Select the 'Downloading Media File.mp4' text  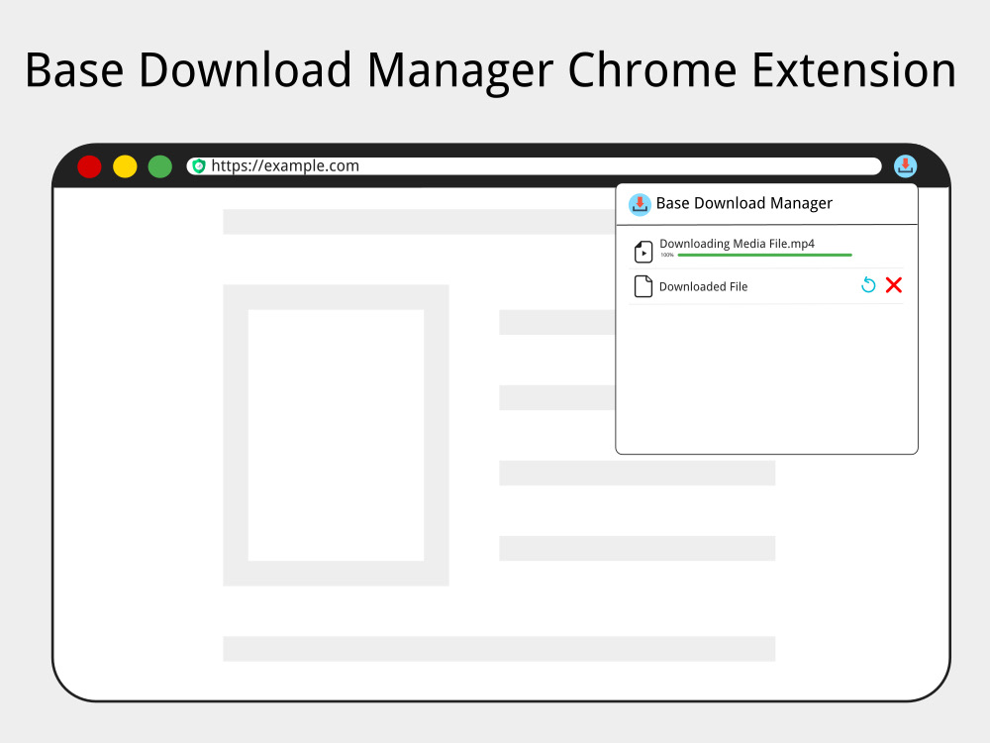coord(737,244)
